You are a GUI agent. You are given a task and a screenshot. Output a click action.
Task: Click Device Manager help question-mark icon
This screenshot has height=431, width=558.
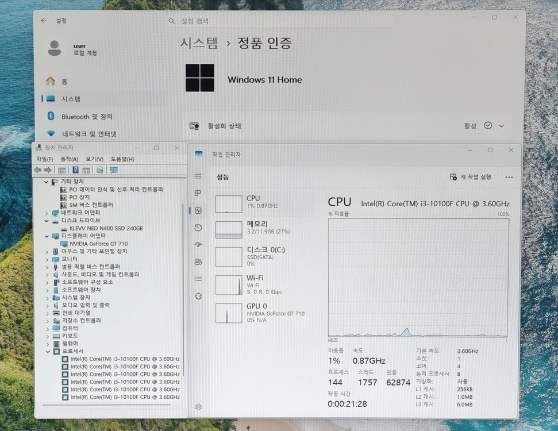75,170
